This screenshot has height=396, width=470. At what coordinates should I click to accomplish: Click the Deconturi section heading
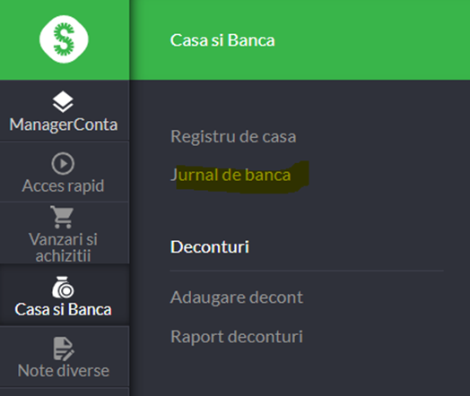click(210, 247)
